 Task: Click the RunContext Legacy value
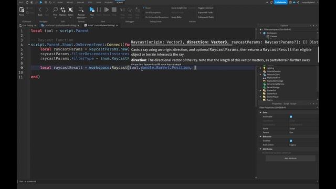tap(292, 145)
